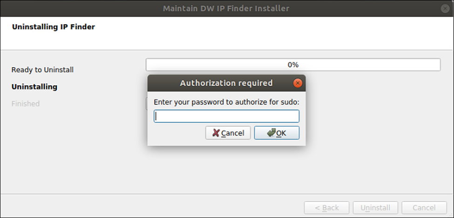Click the Enter your password prompt label
The height and width of the screenshot is (218, 454).
(x=226, y=102)
